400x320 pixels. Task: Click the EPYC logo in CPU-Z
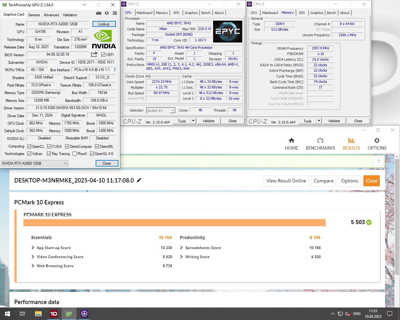coord(227,32)
